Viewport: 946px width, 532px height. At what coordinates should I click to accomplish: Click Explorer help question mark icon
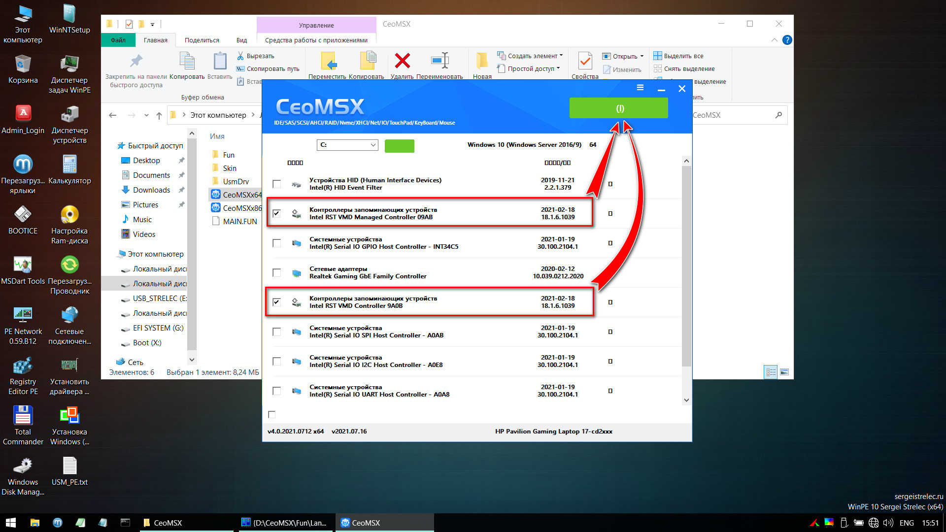[787, 40]
